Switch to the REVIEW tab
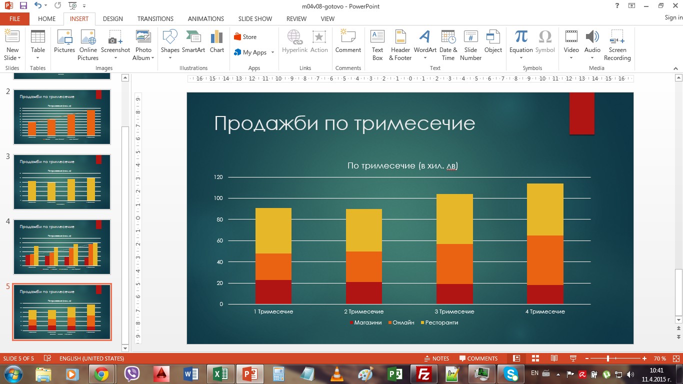 point(296,19)
